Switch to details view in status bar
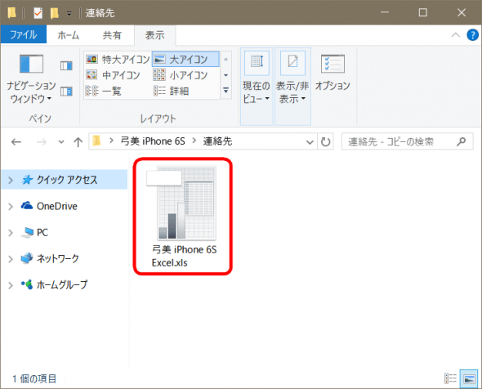This screenshot has width=482, height=389. (451, 378)
